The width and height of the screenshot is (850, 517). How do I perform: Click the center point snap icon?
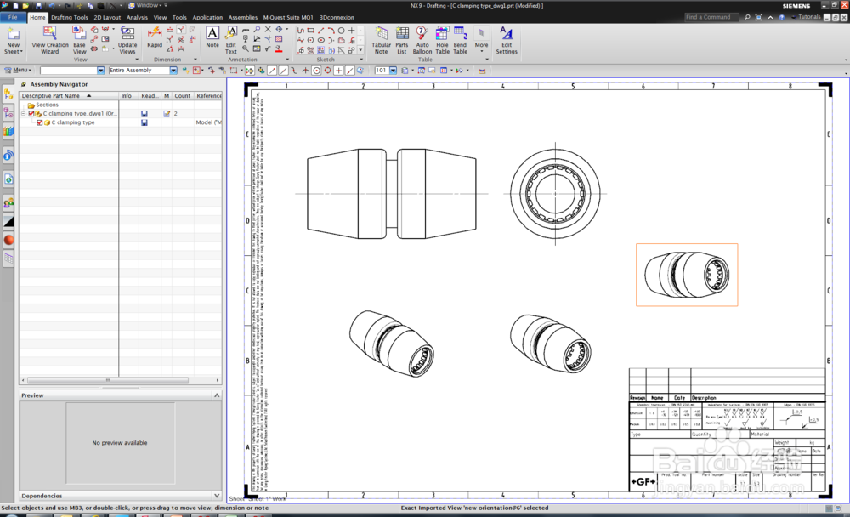click(316, 71)
